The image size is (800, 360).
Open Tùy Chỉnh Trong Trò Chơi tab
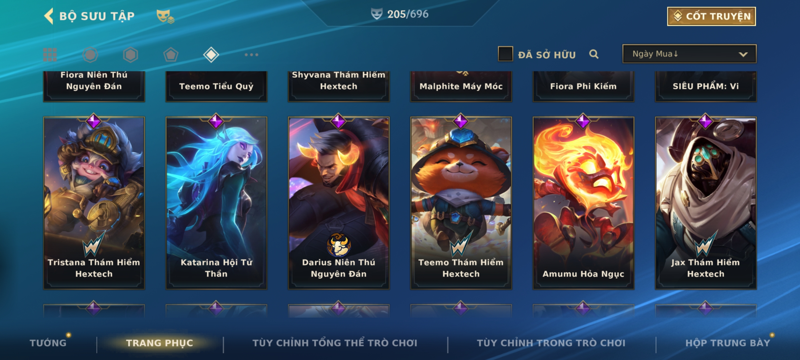(x=551, y=343)
